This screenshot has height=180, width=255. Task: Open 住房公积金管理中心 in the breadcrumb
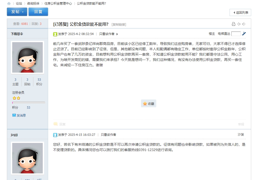point(58,4)
